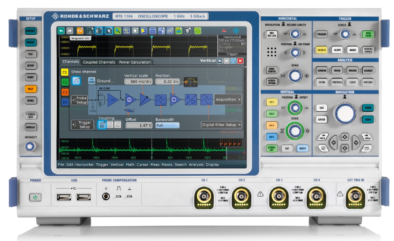Push the checkmark navigation key
Image resolution: width=394 pixels, height=241 pixels.
point(323,148)
